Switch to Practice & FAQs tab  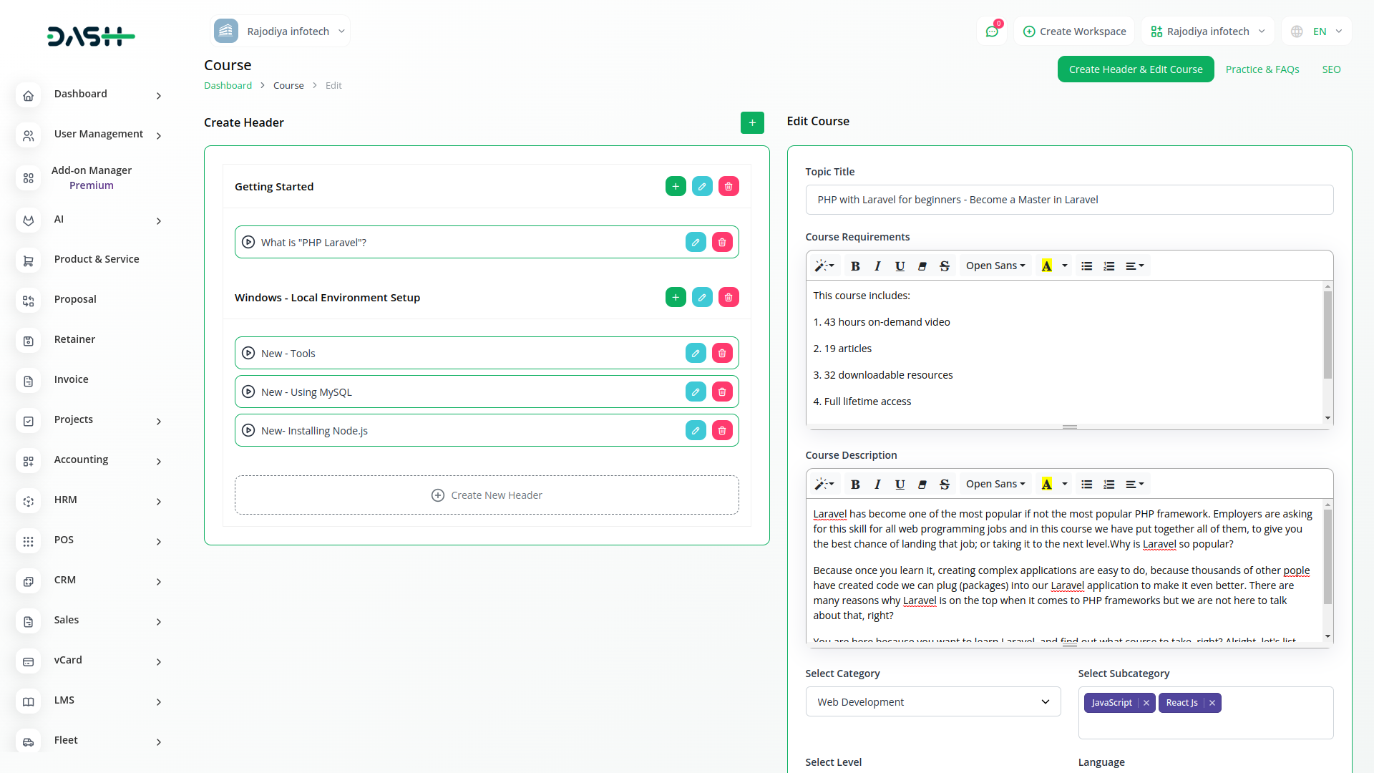1262,69
